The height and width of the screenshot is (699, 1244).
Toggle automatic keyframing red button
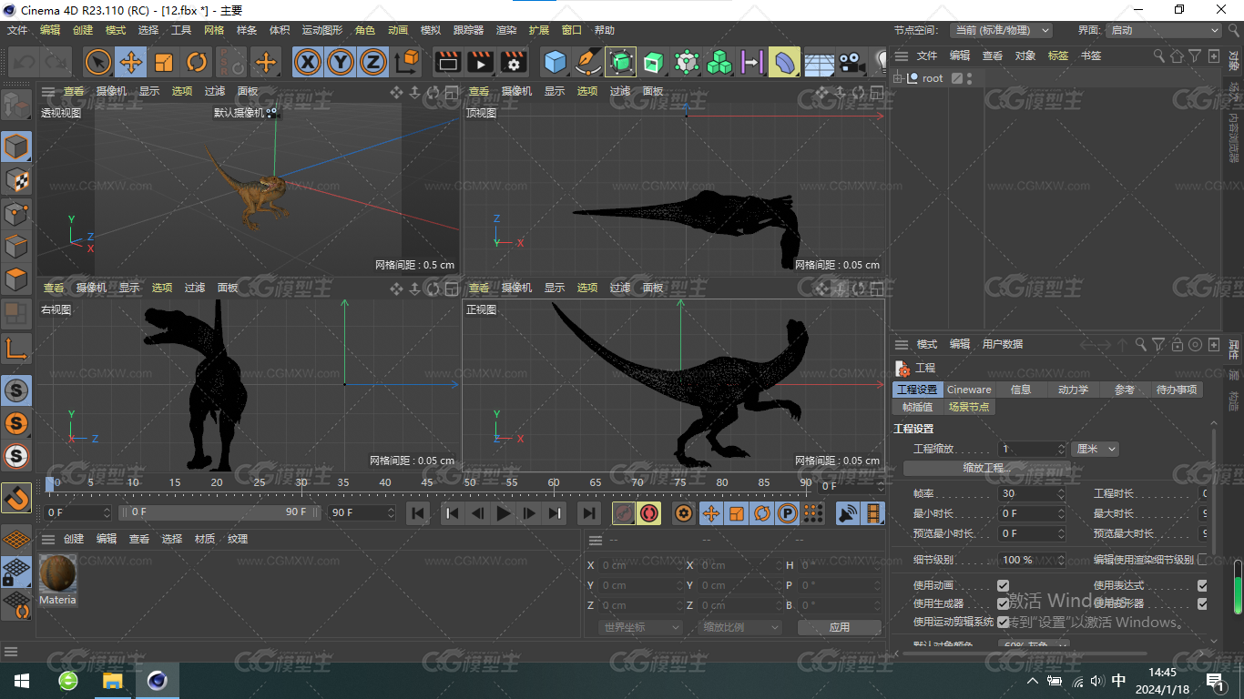[x=649, y=513]
